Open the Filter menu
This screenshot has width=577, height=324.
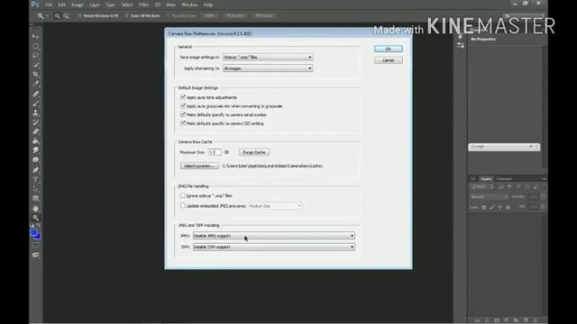[143, 4]
